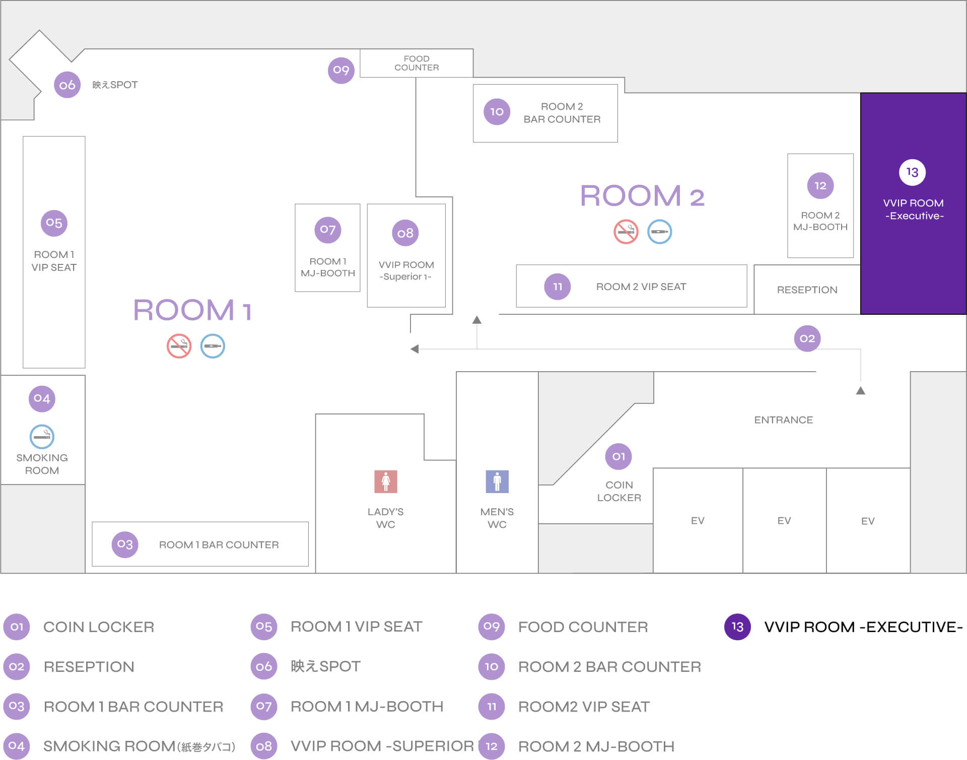Click the Smoking Room cigarette icon
The height and width of the screenshot is (760, 967).
click(42, 437)
